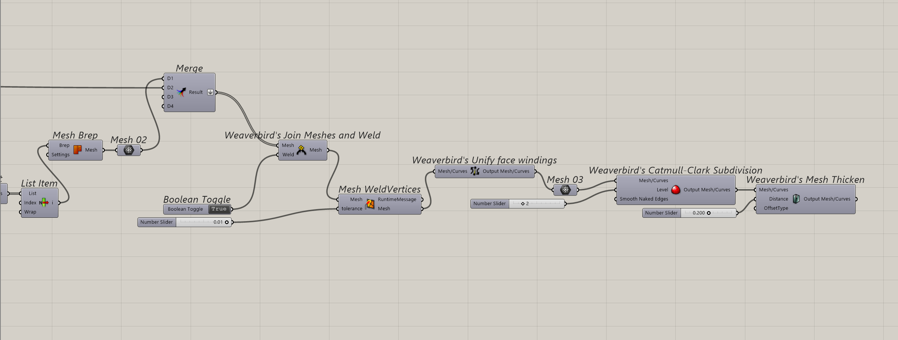Click the Merge component rainbow arrow icon
Image resolution: width=898 pixels, height=340 pixels.
click(182, 92)
